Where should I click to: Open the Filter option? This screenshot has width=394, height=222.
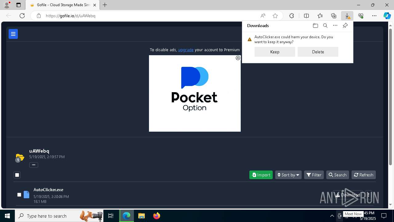[314, 175]
